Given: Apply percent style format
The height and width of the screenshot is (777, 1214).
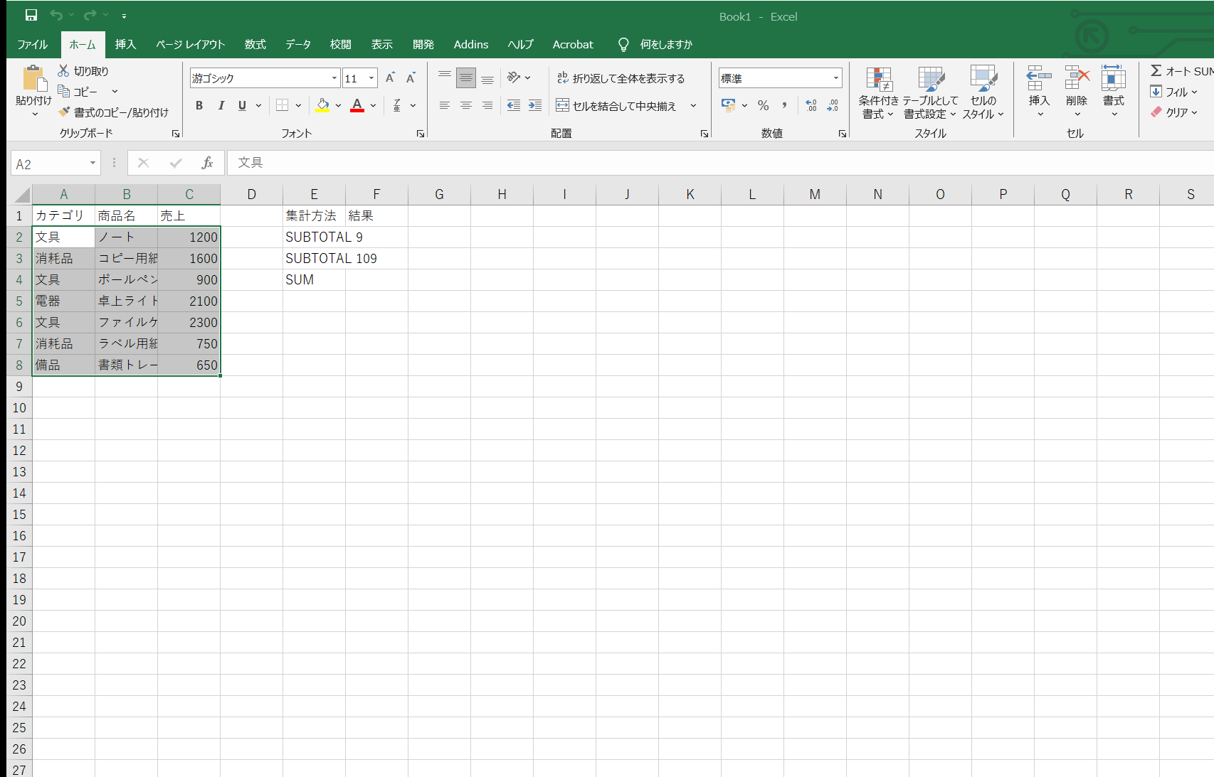Looking at the screenshot, I should coord(764,105).
